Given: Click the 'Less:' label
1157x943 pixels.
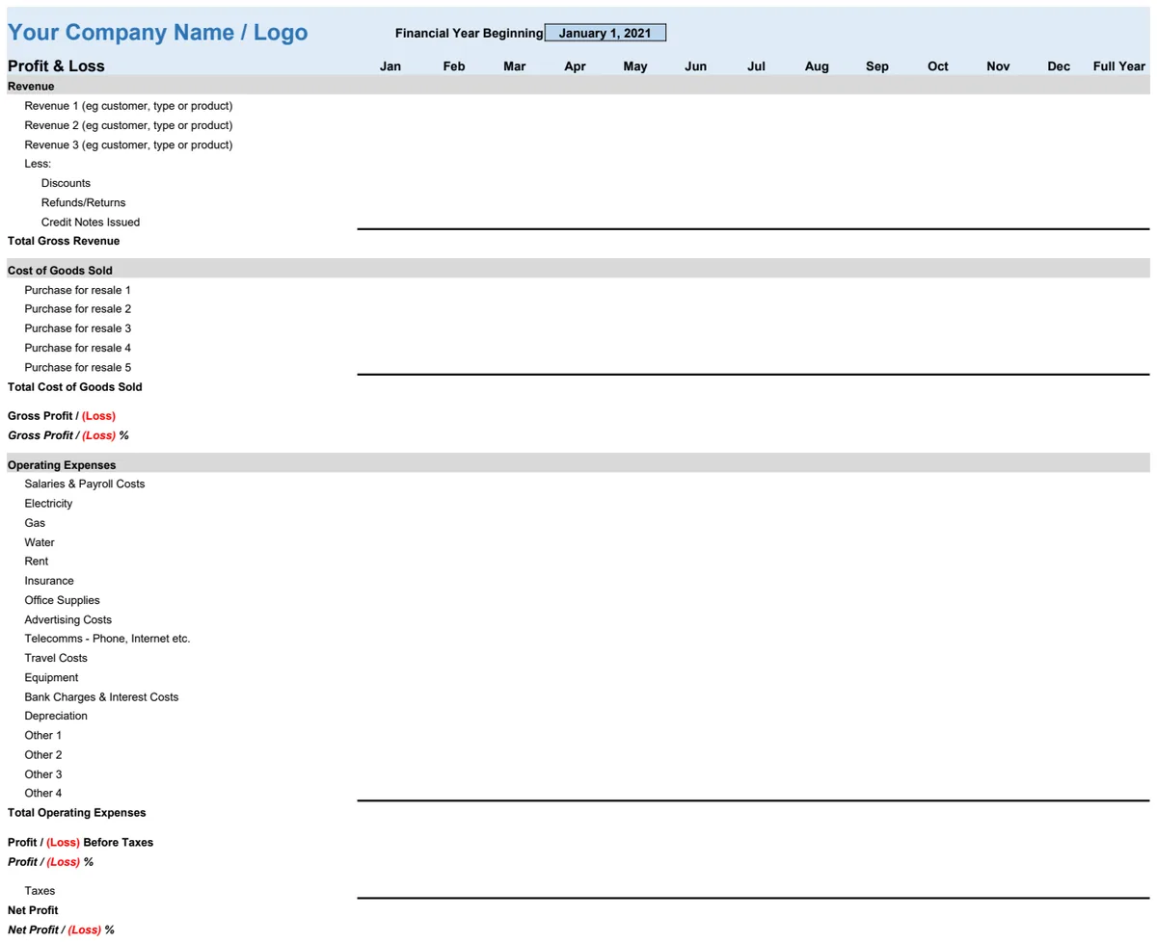Looking at the screenshot, I should tap(38, 164).
